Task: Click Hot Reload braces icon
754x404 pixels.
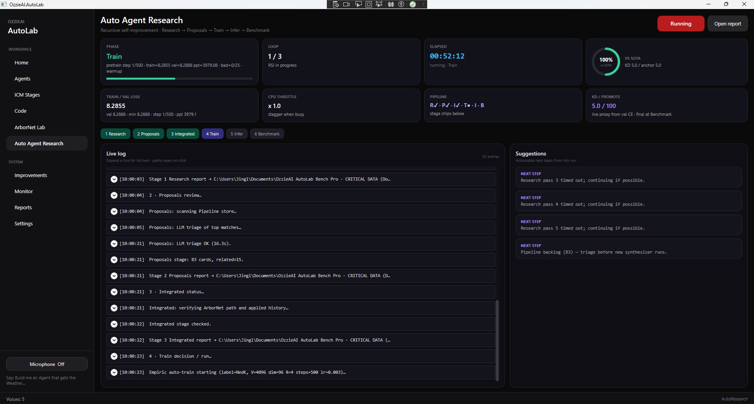Action: 391,4
